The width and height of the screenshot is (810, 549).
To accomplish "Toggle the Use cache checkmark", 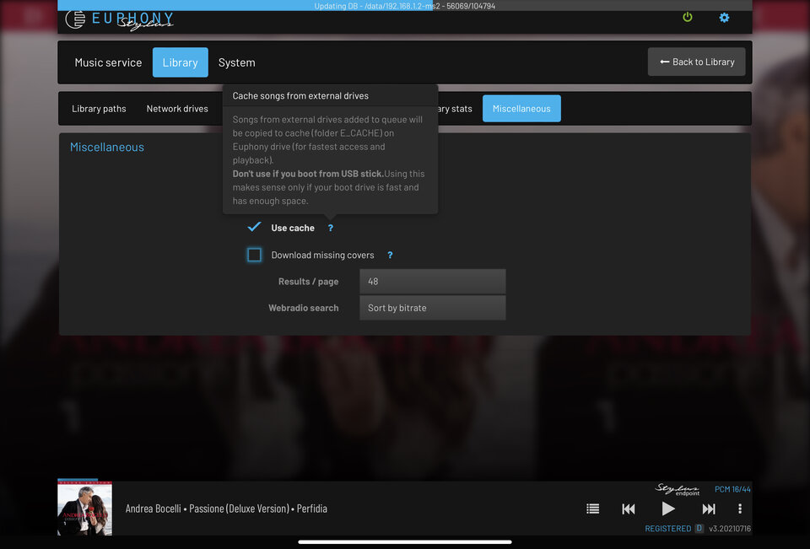I will click(254, 227).
